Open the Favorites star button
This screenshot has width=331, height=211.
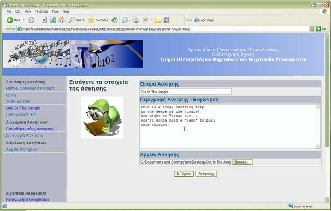[x=98, y=20]
